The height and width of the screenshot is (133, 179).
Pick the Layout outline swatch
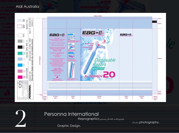[20, 26]
